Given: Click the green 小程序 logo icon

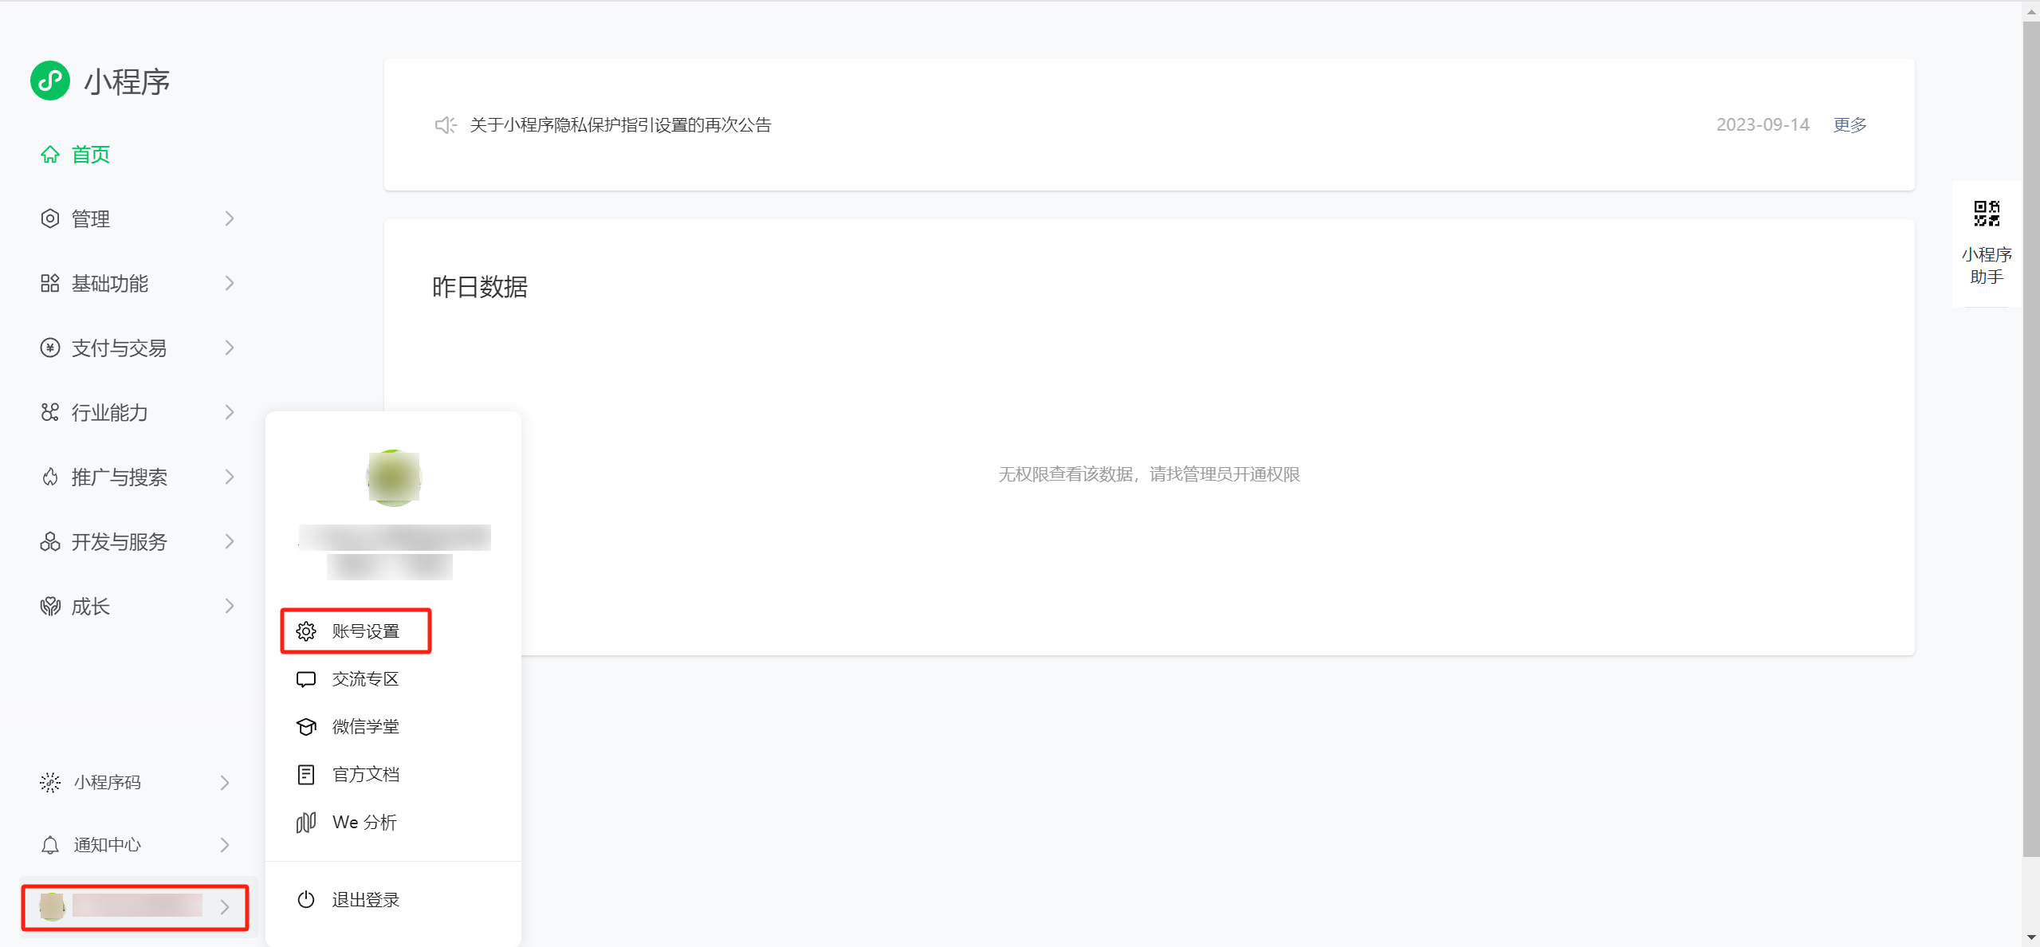Looking at the screenshot, I should [50, 81].
